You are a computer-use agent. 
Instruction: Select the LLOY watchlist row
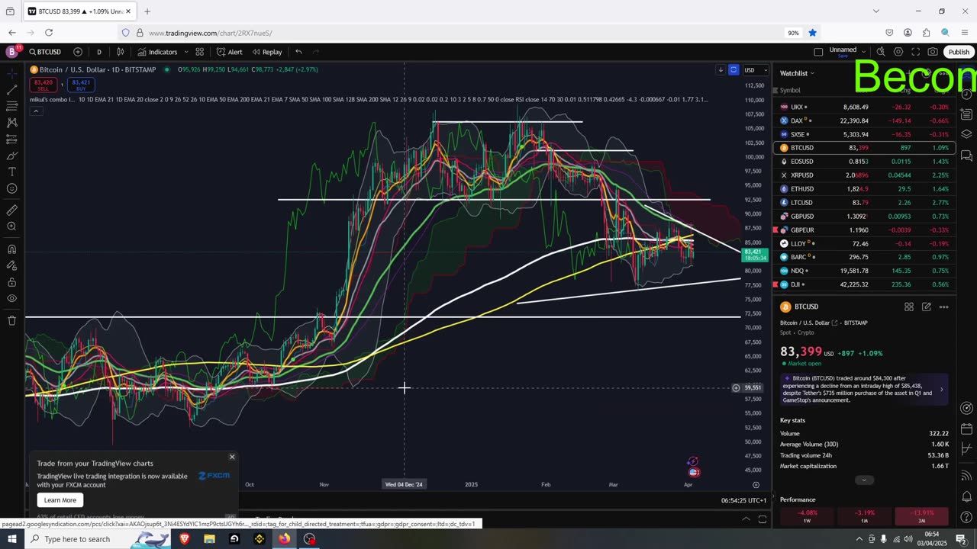864,243
